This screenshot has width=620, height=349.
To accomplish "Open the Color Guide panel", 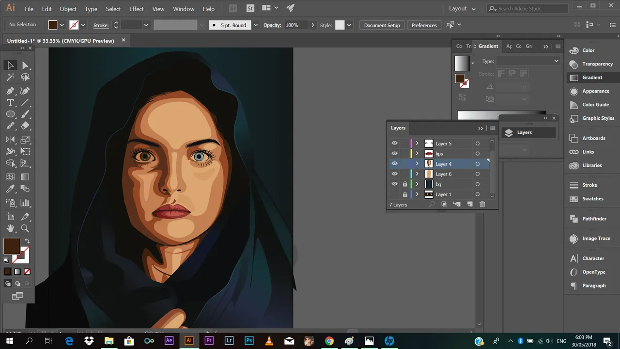I will pos(595,105).
